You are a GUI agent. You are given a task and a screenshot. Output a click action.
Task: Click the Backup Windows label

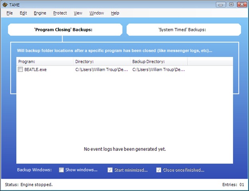[x=34, y=170]
